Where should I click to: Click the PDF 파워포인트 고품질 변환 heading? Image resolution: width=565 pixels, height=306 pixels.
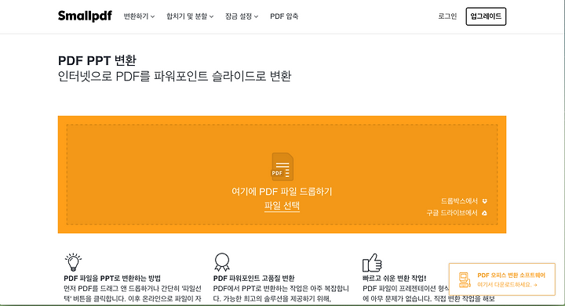[254, 279]
